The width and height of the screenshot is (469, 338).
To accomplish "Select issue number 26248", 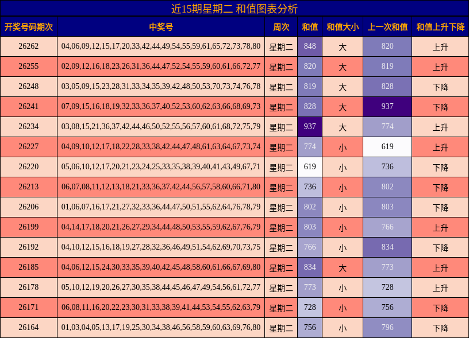I will pyautogui.click(x=29, y=86).
